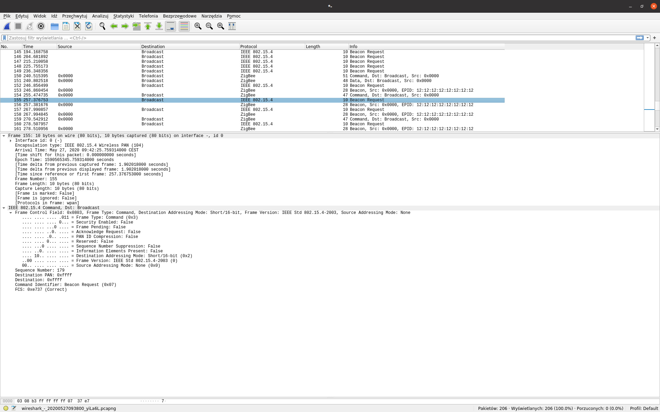Click the reload capture file icon
660x412 pixels.
[89, 26]
